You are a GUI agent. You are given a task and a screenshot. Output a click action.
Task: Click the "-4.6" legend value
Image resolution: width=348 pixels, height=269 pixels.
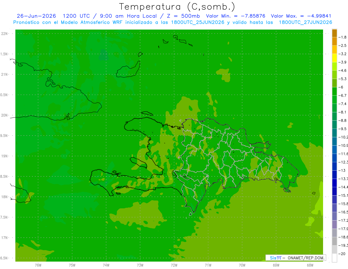pos(343,71)
